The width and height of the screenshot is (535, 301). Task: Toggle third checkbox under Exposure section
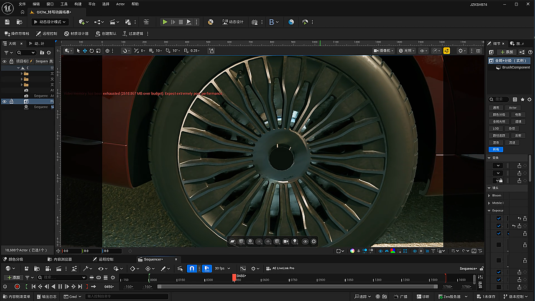point(499,233)
